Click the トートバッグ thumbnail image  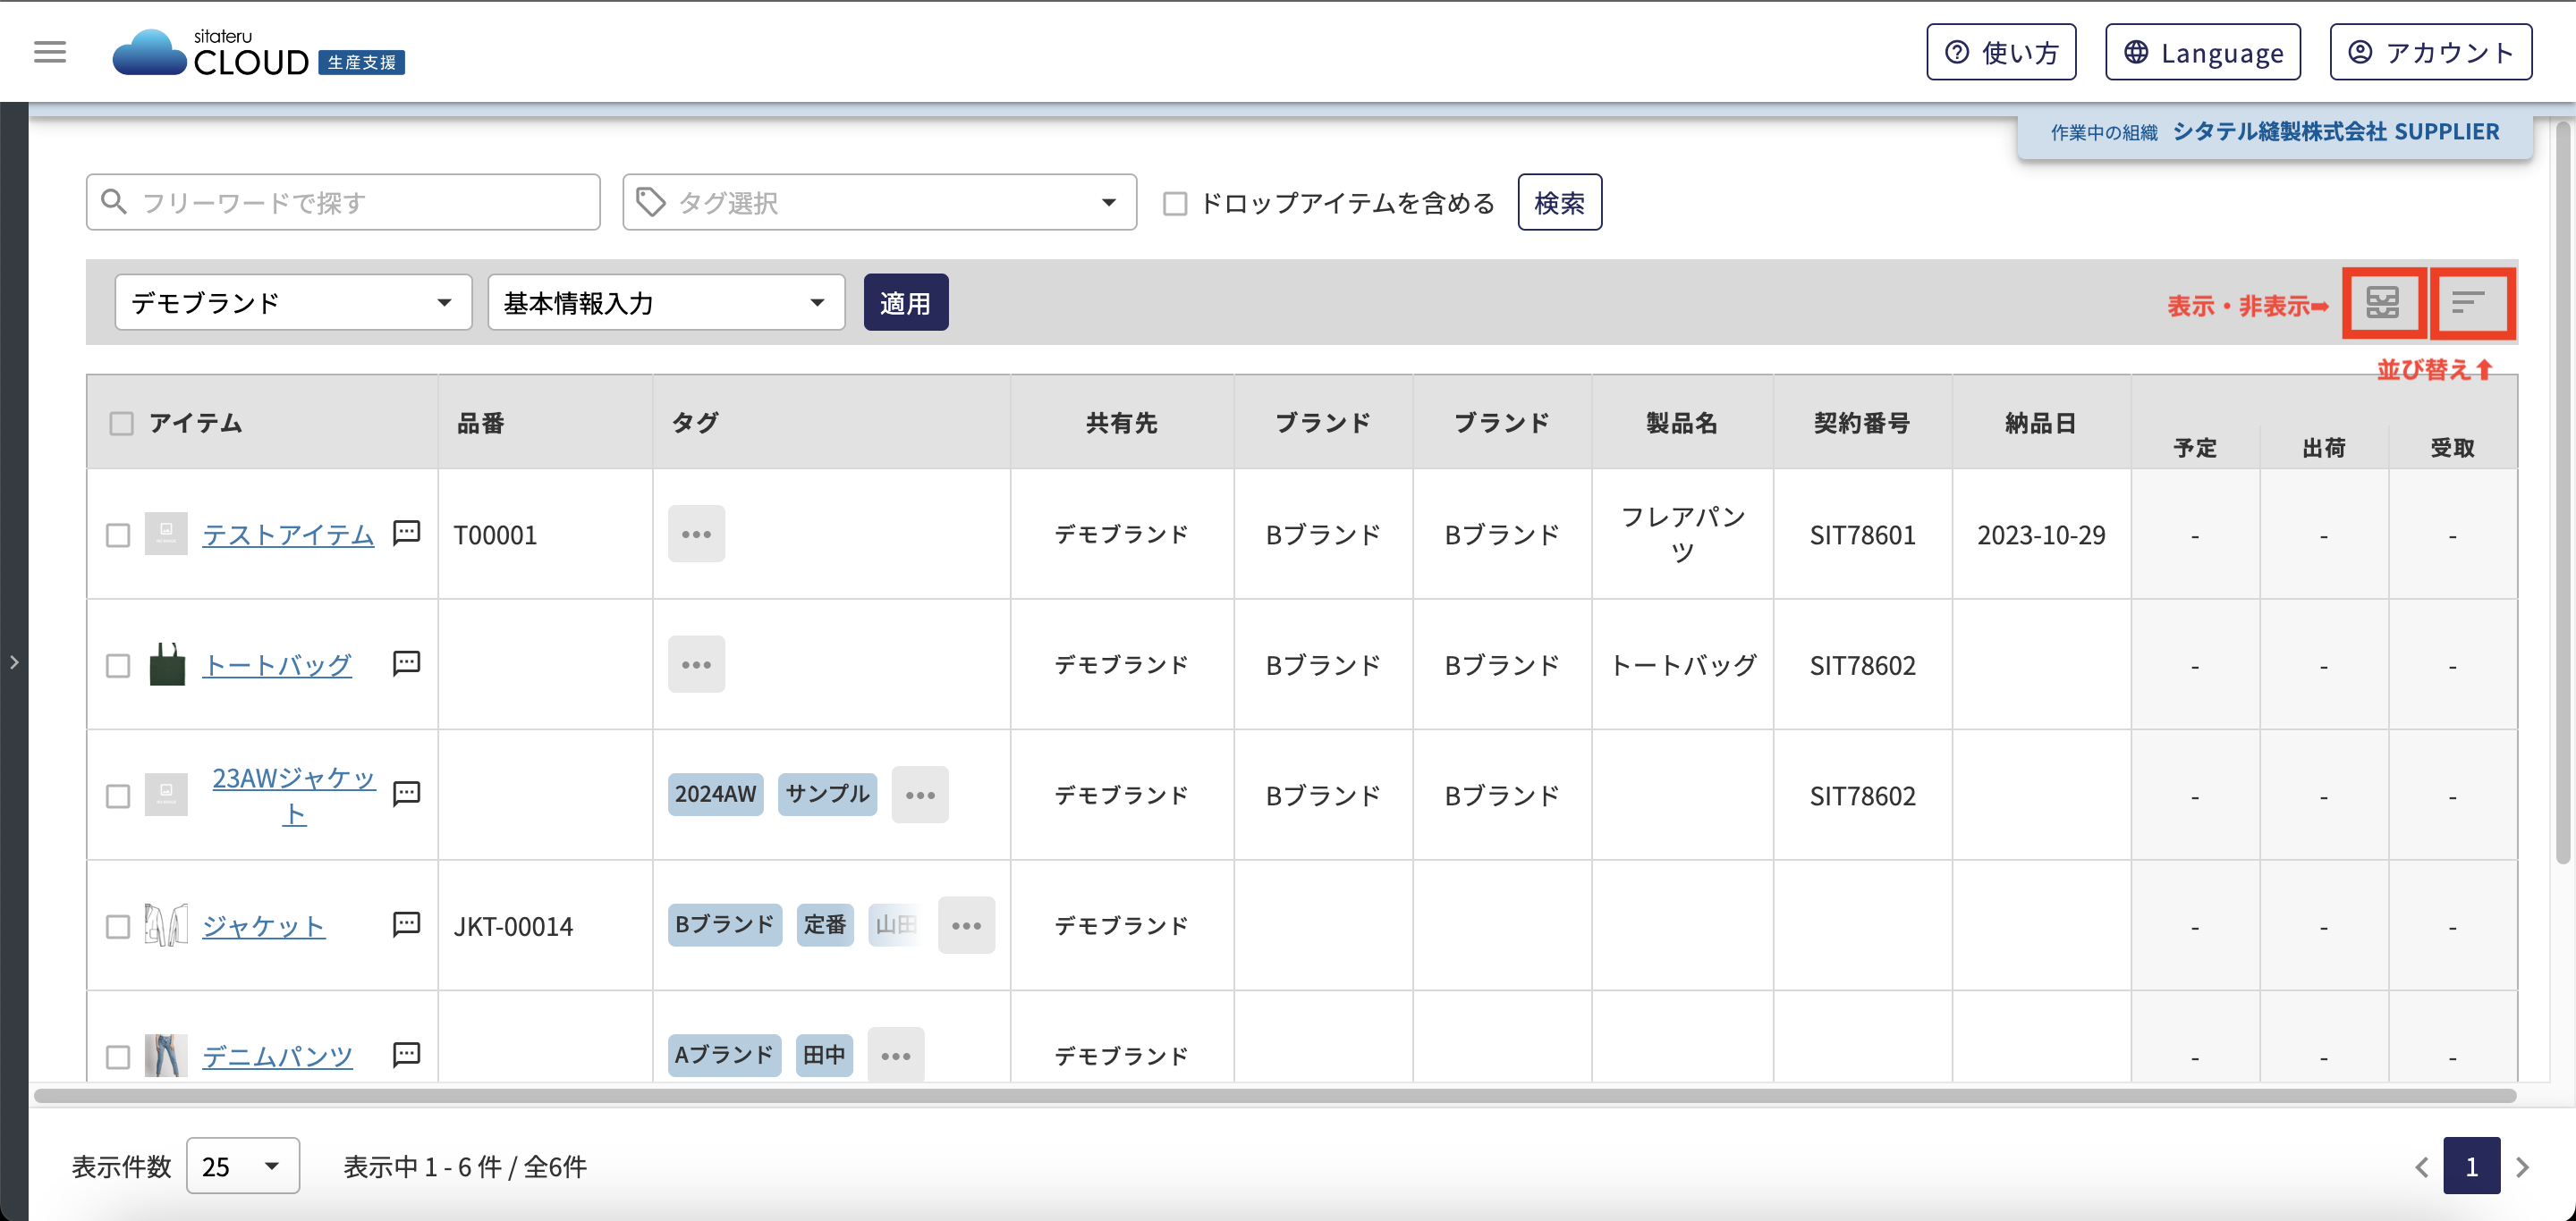167,664
